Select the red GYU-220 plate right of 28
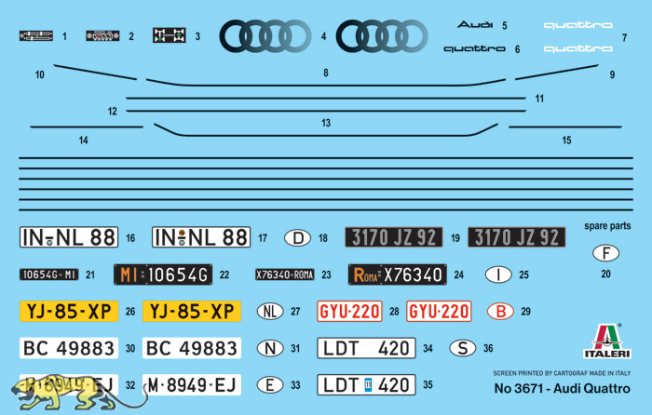Image resolution: width=652 pixels, height=415 pixels. click(x=439, y=311)
